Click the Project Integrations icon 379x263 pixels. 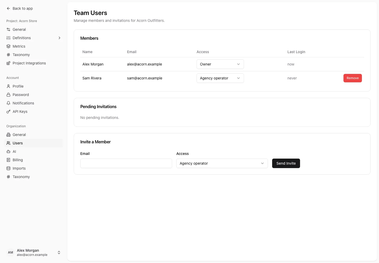click(x=8, y=63)
